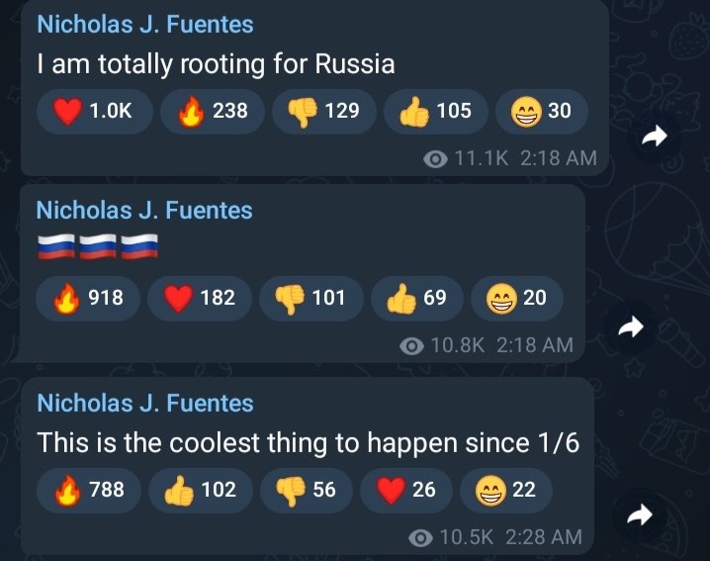Add thumbs up reaction showing 105
710x561 pixels.
click(x=436, y=112)
